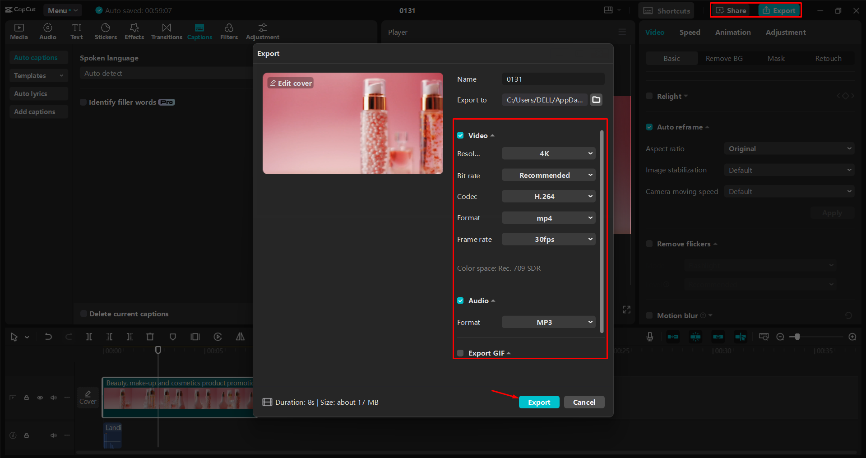Screen dimensions: 866x458
Task: Expand the Templates dropdown in captions sidebar
Action: (39, 75)
